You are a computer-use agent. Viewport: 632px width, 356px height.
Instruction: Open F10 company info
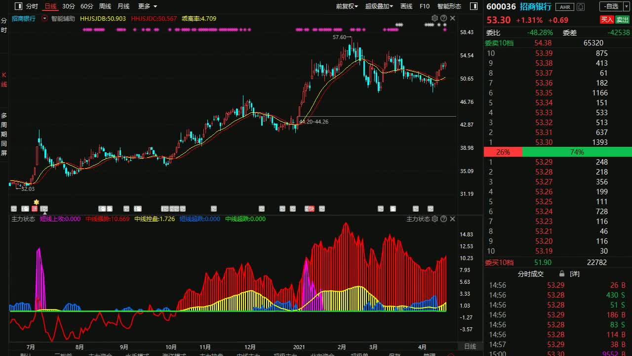(425, 6)
